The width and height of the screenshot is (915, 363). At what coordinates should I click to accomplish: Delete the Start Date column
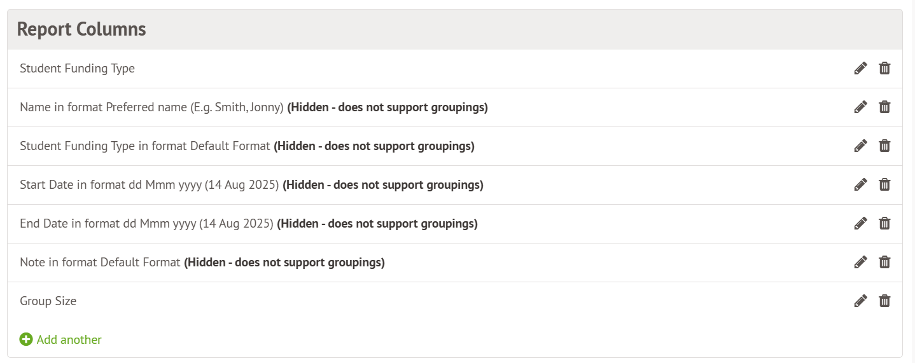point(884,185)
